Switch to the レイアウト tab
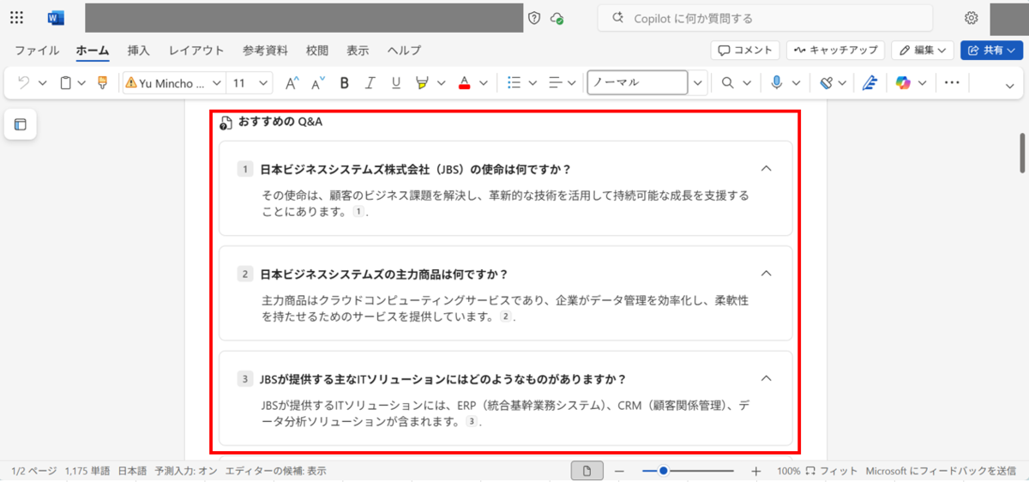Image resolution: width=1029 pixels, height=482 pixels. pos(196,51)
